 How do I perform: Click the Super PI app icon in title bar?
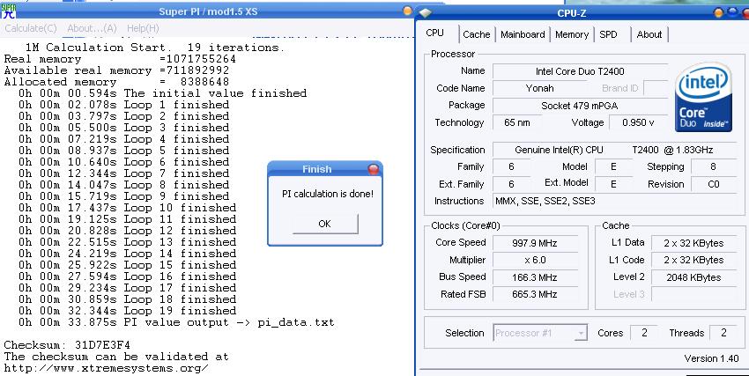point(8,11)
